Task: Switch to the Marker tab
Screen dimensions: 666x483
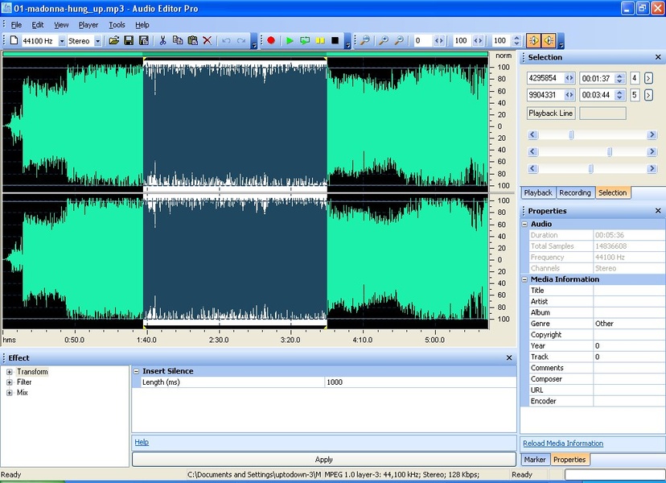Action: [535, 459]
